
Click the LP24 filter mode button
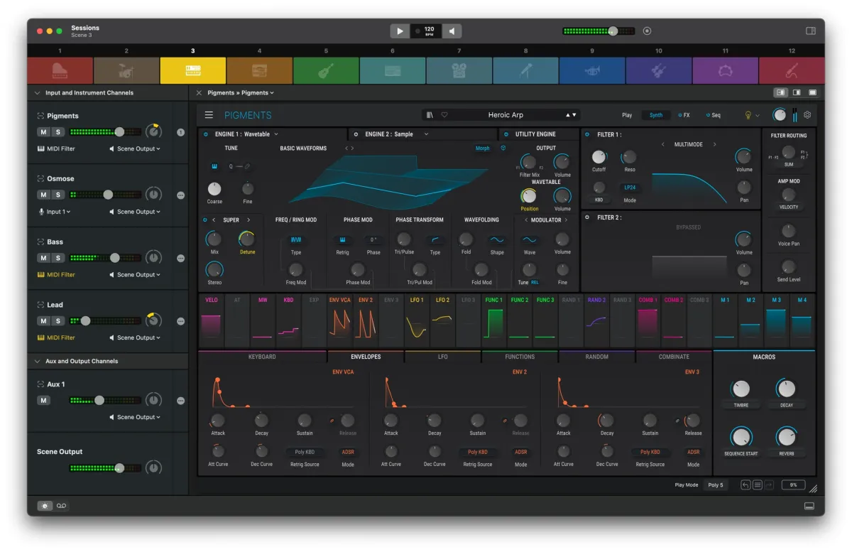(x=630, y=188)
